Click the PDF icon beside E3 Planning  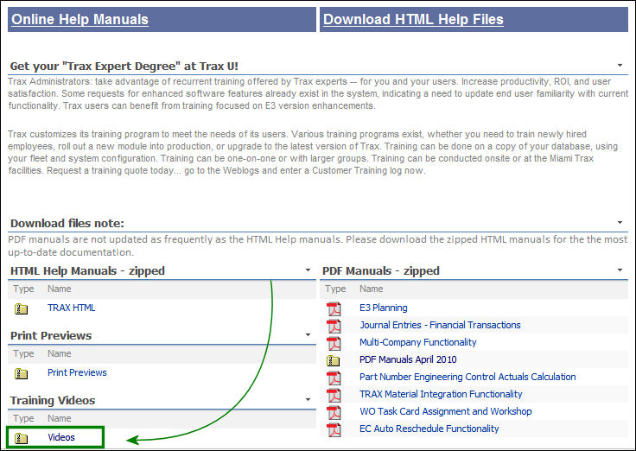point(334,309)
